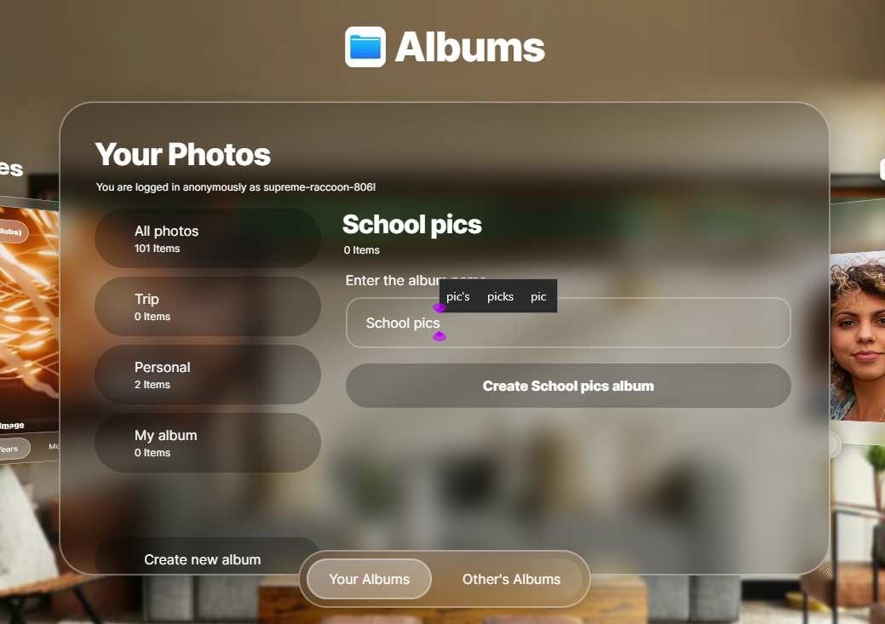
Task: Choose the "pic" spelling suggestion
Action: pyautogui.click(x=538, y=296)
